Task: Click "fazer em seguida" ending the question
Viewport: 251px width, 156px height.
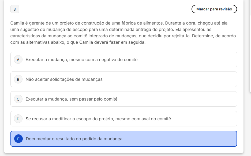Action: pos(128,42)
